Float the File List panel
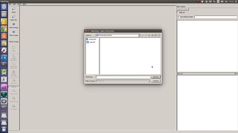 pyautogui.click(x=235, y=74)
